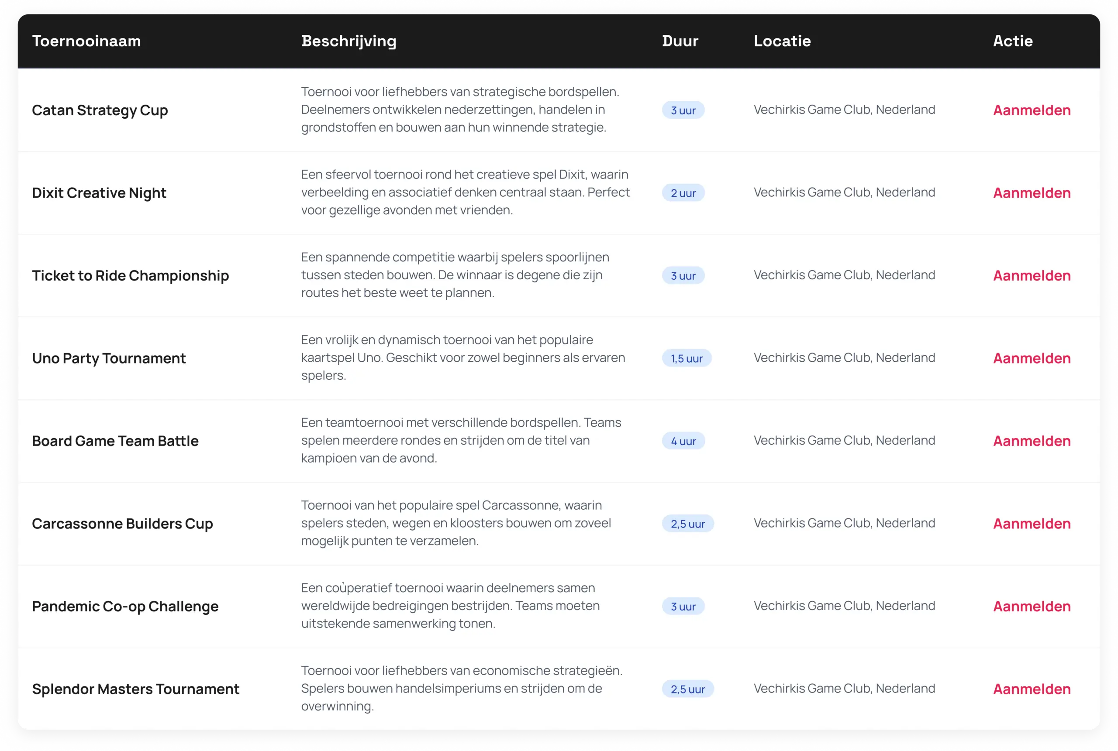Click the 2 uur duration badge
Image resolution: width=1118 pixels, height=751 pixels.
[x=683, y=193]
